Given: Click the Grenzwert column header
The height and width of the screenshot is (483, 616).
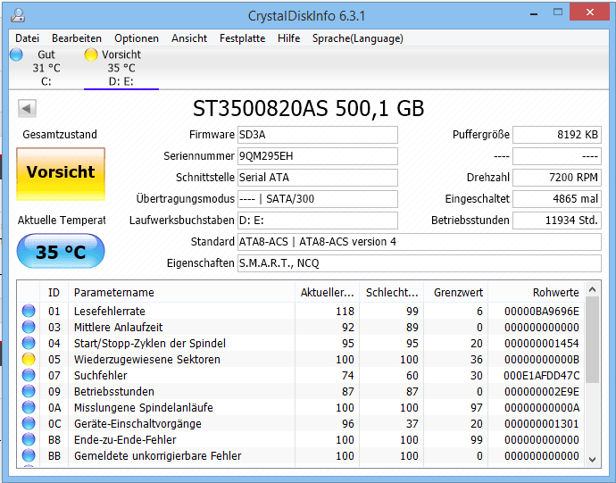Looking at the screenshot, I should point(455,293).
